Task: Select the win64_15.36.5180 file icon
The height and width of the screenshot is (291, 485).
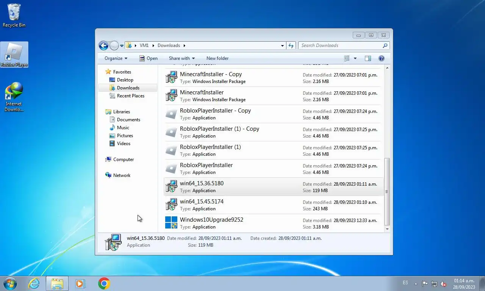Action: tap(171, 187)
